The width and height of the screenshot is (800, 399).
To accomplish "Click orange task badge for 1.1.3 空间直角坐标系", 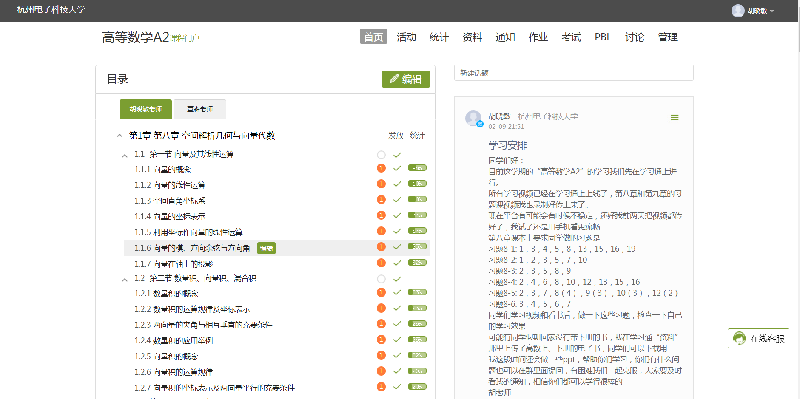I will coord(381,199).
